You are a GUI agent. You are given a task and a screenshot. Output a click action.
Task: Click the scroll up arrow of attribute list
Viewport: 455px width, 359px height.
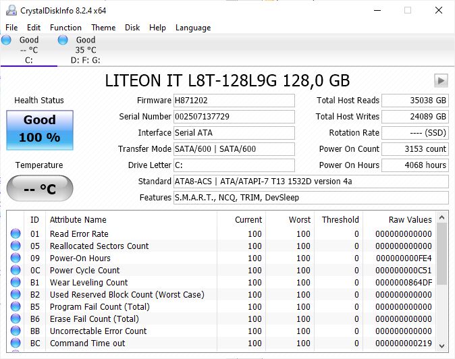[x=441, y=217]
